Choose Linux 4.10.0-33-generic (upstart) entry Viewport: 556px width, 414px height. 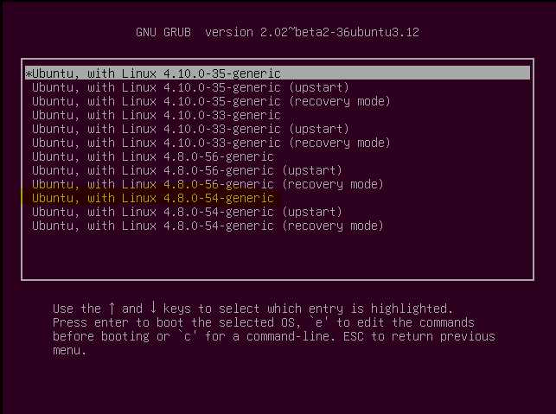coord(190,129)
